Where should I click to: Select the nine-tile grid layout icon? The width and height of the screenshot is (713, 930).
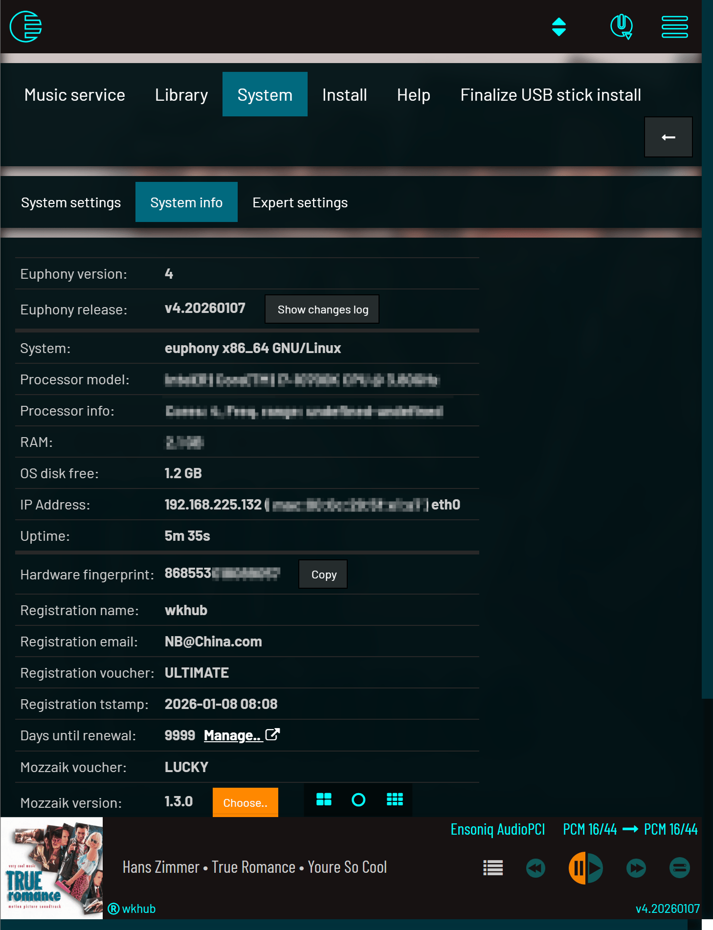tap(395, 800)
